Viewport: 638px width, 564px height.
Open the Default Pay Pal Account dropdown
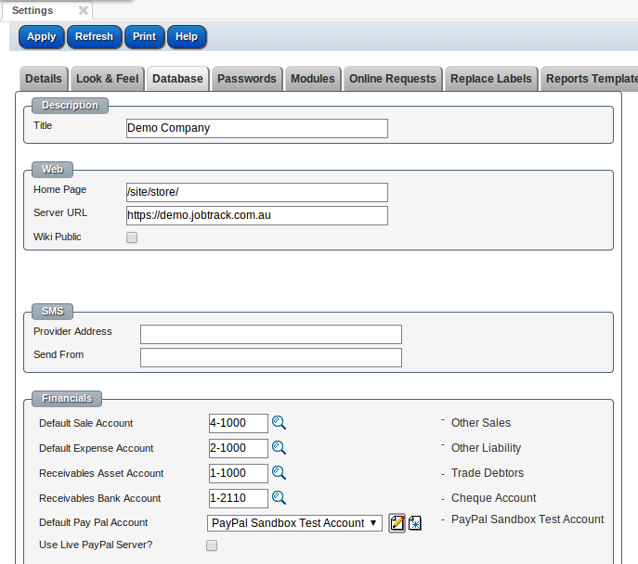pyautogui.click(x=294, y=523)
